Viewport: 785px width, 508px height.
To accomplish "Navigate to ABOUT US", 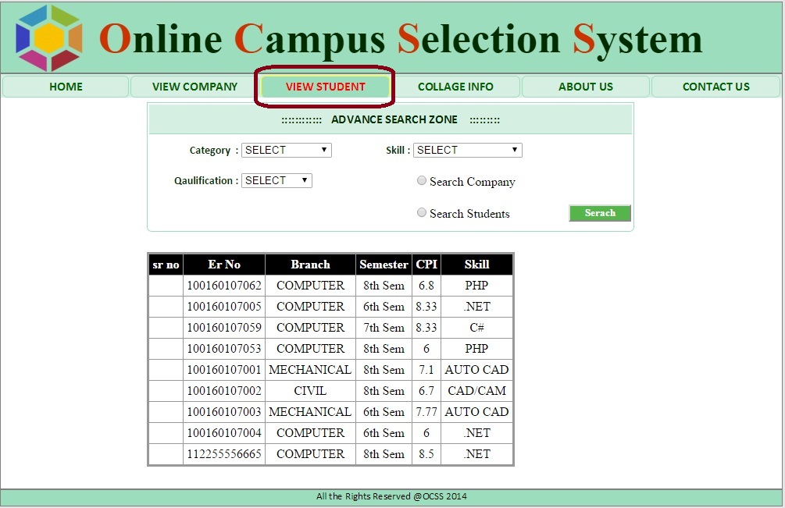I will pos(586,87).
